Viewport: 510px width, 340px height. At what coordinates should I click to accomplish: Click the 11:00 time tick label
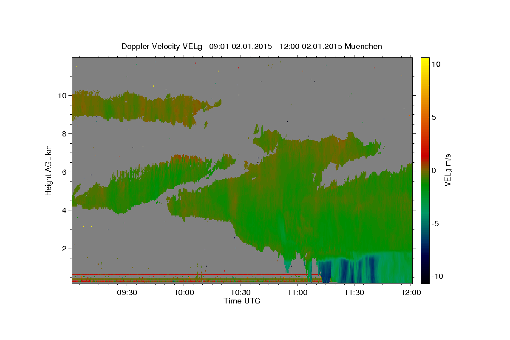(297, 292)
